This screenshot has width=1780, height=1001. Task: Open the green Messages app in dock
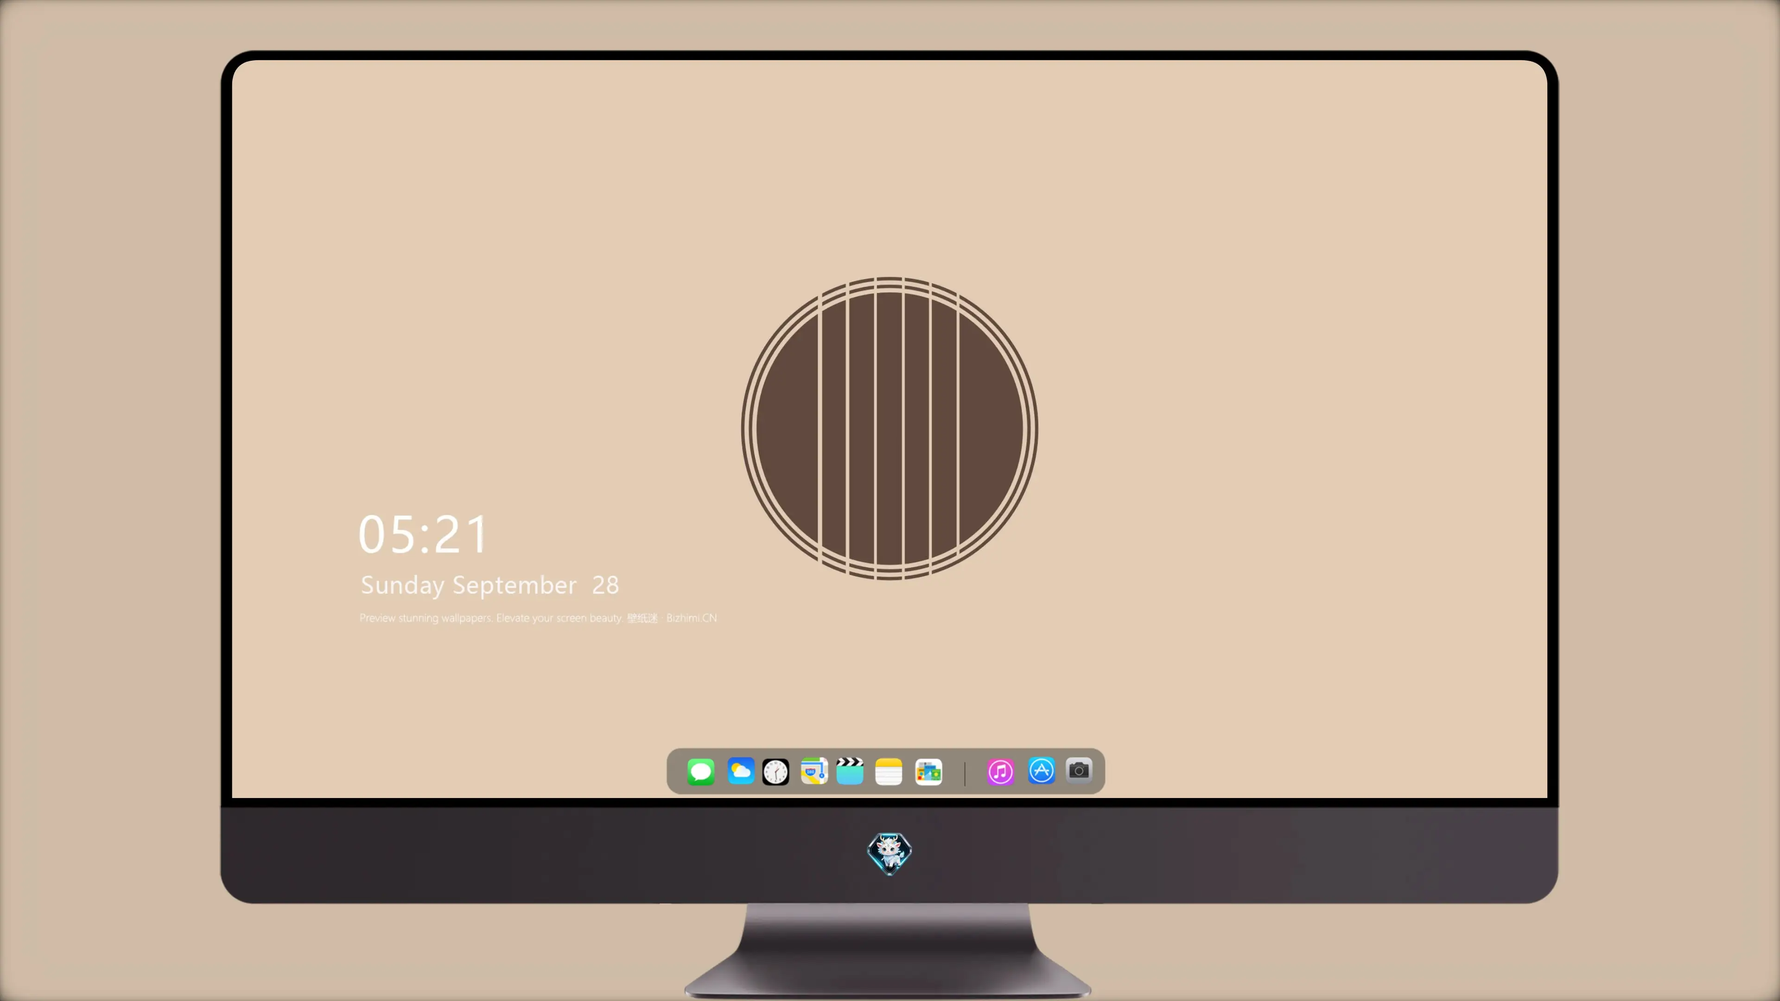coord(701,771)
